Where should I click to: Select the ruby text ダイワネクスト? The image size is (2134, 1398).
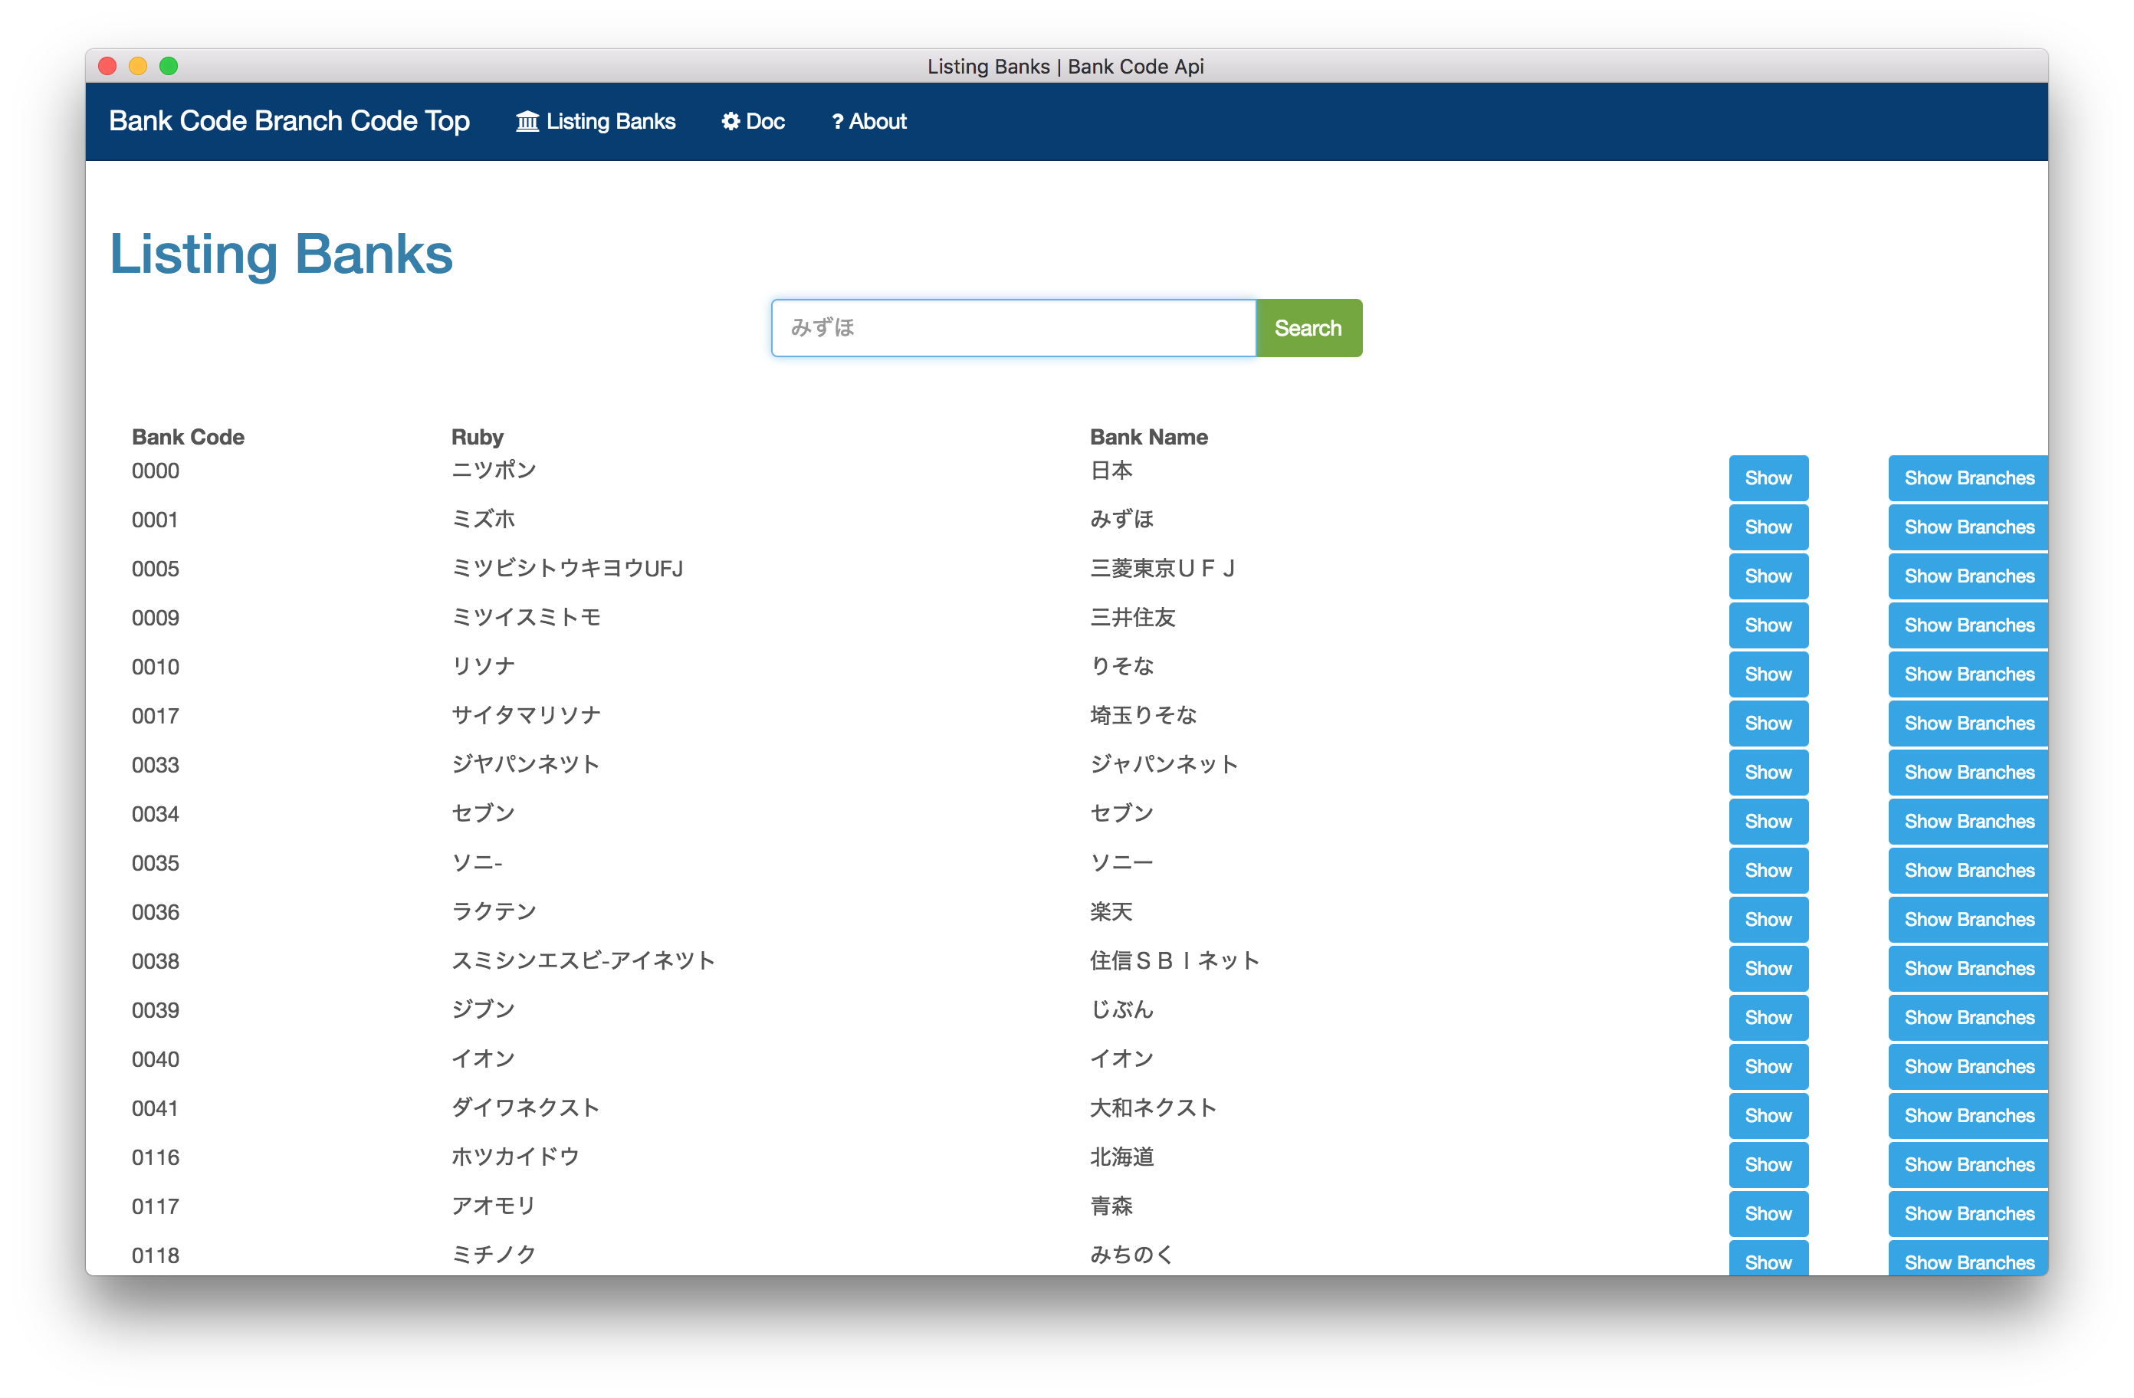(x=525, y=1108)
